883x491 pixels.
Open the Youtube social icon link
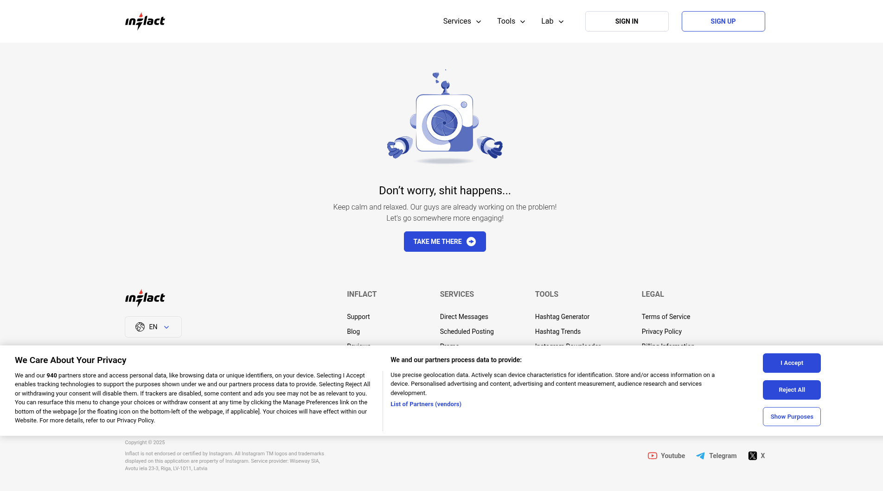652,456
